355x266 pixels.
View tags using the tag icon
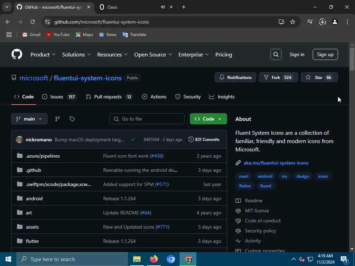[x=72, y=119]
